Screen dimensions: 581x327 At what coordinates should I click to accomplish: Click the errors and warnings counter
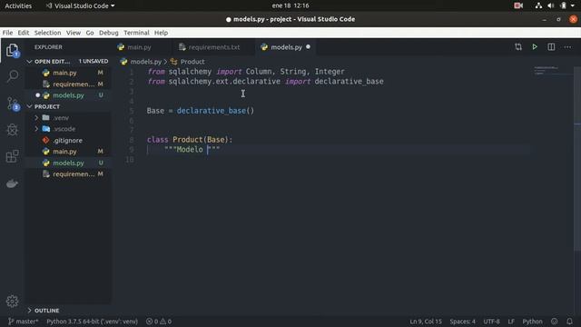coord(159,322)
